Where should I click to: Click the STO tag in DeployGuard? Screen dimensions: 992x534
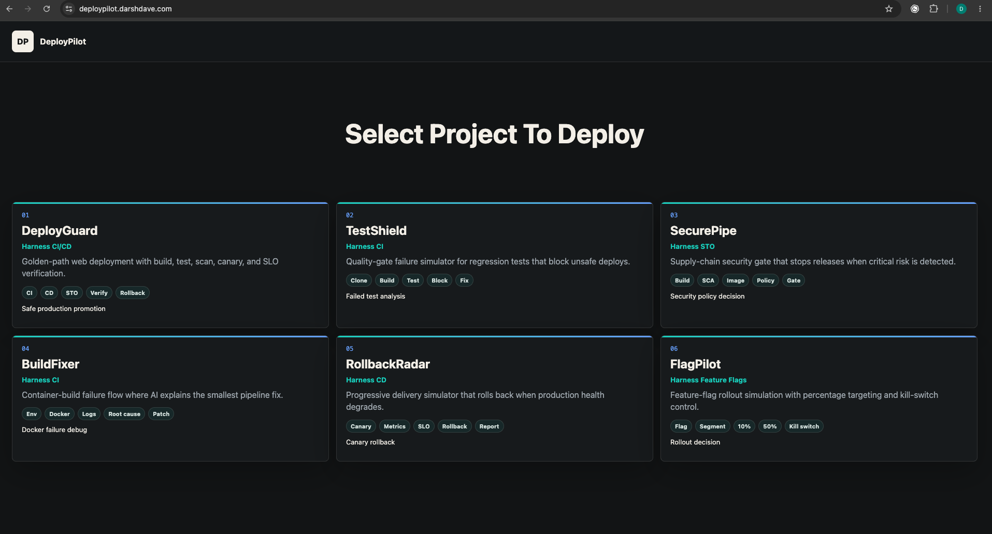[72, 293]
